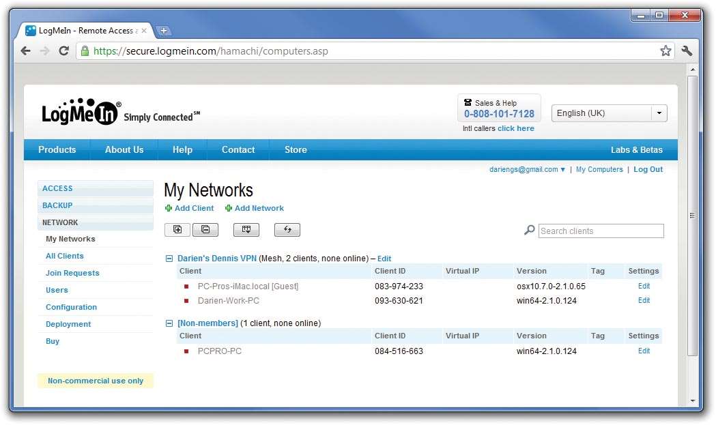Click Edit settings for Darien-Work-PC
716x425 pixels.
[644, 300]
